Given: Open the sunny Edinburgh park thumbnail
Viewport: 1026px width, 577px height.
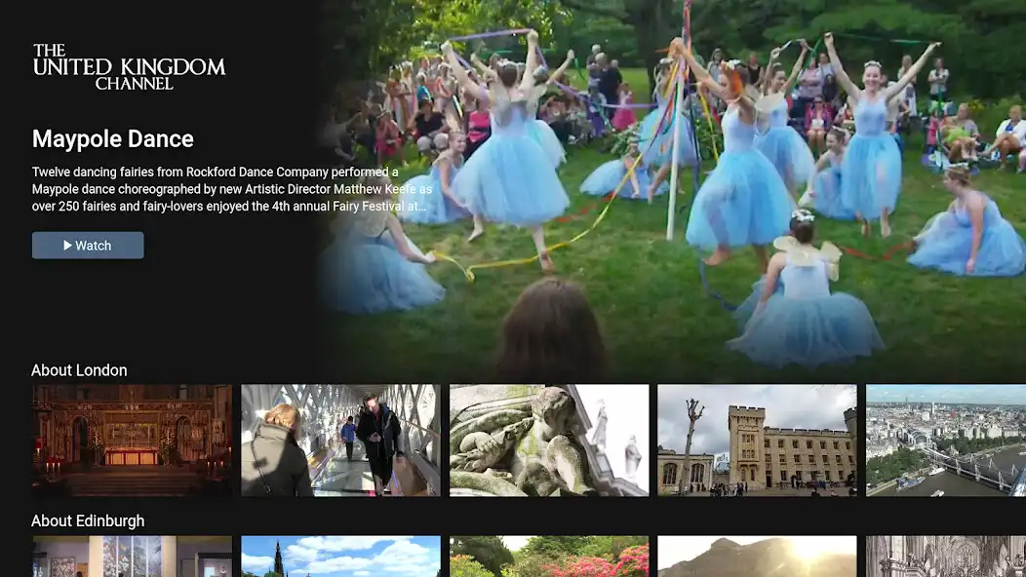Looking at the screenshot, I should click(339, 556).
